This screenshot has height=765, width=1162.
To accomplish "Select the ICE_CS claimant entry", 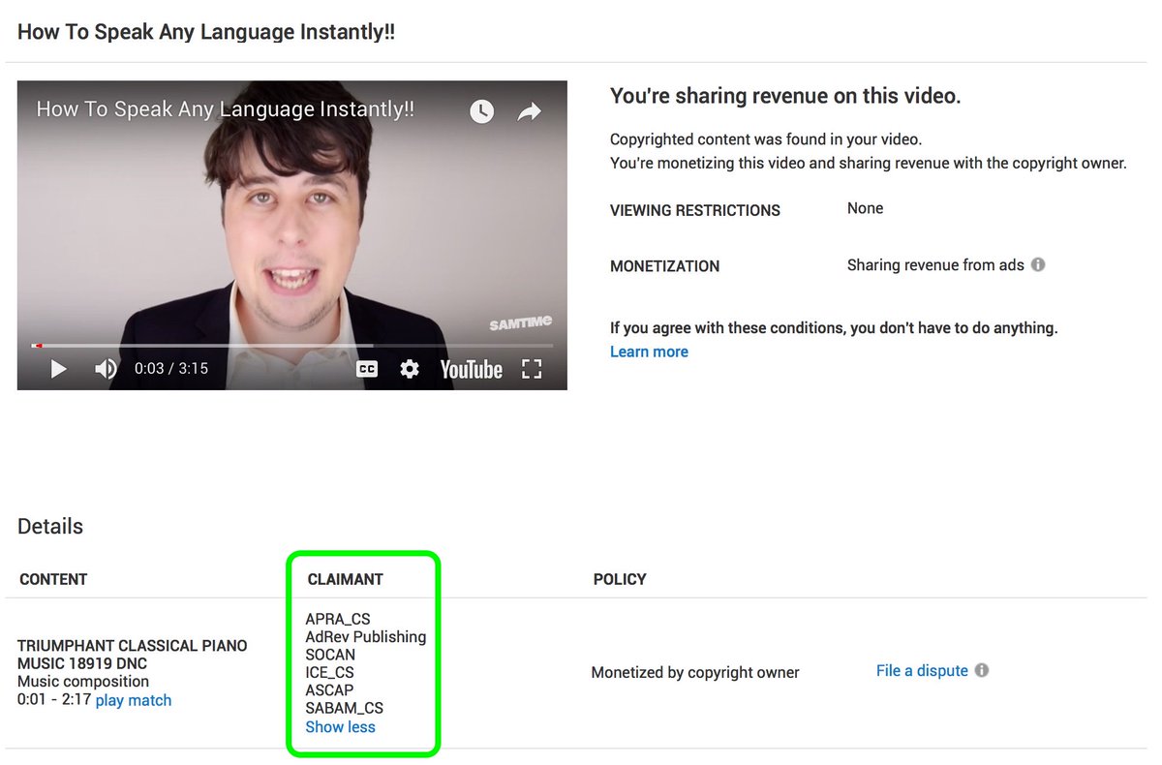I will coord(329,672).
